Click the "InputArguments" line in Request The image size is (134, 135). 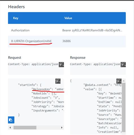[48, 110]
